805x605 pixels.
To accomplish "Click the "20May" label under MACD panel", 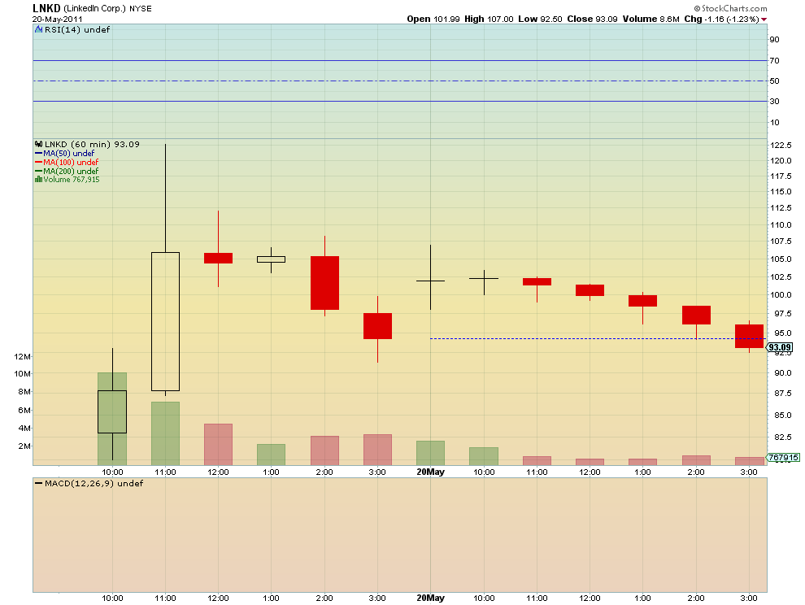I will pos(430,598).
